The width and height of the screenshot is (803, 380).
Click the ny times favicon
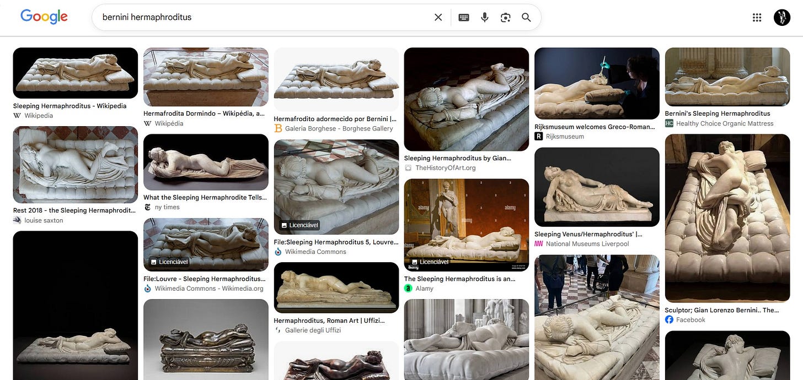point(147,207)
